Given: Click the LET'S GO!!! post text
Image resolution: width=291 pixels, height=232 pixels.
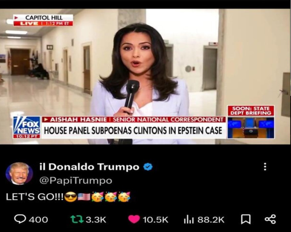Looking at the screenshot, I should click(35, 197).
